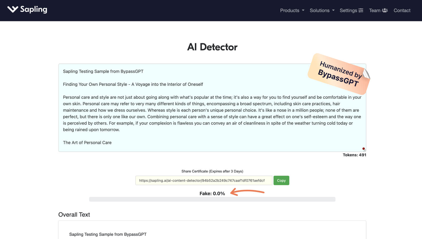Click the Fake percentage progress bar
Screen dimensions: 422x239
coord(212,199)
